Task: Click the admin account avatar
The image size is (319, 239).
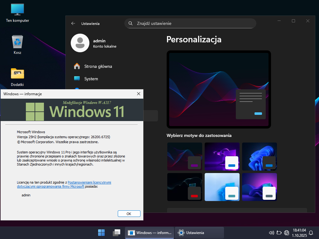Action: (80, 43)
